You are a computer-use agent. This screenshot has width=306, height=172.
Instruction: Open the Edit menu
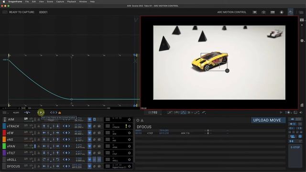click(x=34, y=1)
